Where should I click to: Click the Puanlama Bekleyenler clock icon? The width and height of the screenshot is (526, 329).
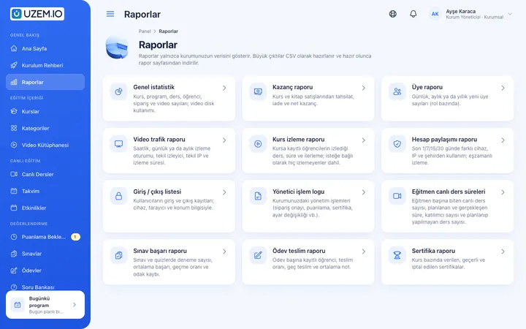(x=14, y=237)
